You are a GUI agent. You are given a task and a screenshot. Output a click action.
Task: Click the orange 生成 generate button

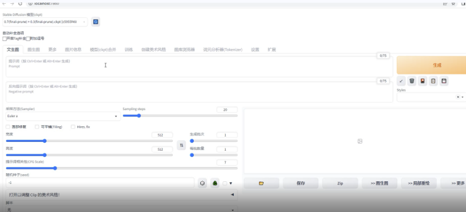coord(431,65)
